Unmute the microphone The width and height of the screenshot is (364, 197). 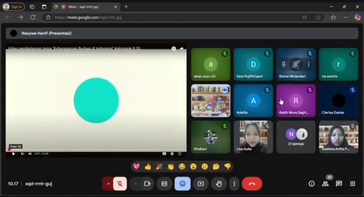click(x=120, y=184)
